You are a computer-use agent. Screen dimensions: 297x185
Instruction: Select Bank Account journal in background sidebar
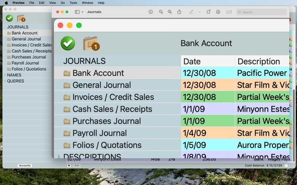27,33
